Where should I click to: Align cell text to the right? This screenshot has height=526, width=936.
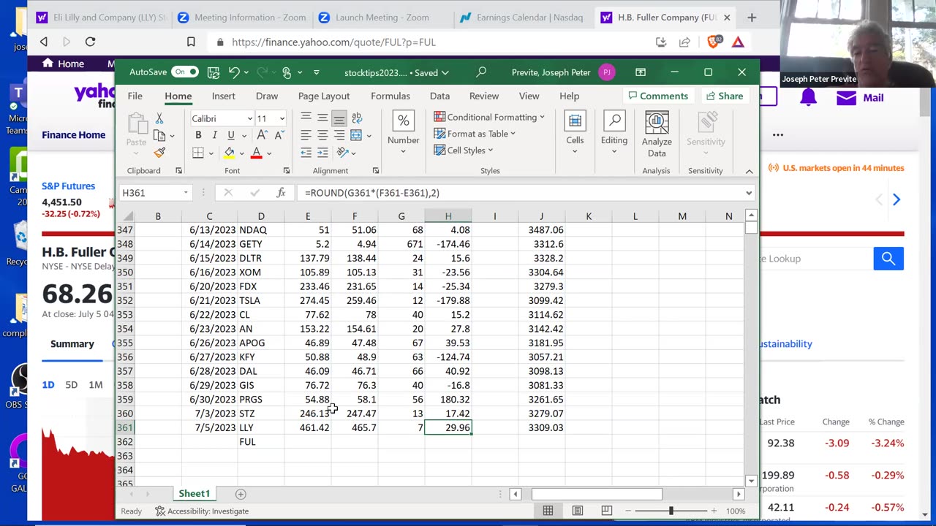point(339,135)
